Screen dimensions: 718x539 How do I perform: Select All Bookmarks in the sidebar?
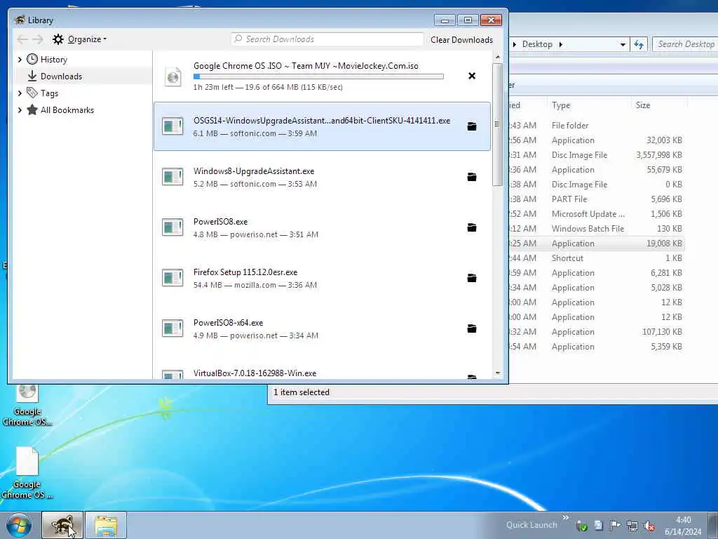pyautogui.click(x=67, y=110)
